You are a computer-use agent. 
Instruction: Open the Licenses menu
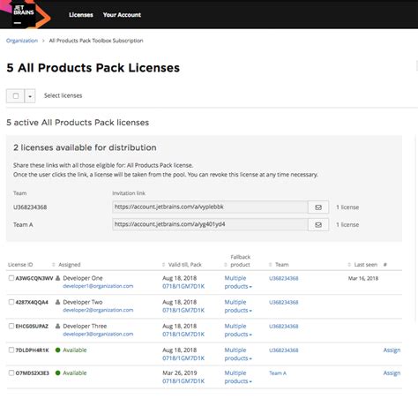point(81,15)
